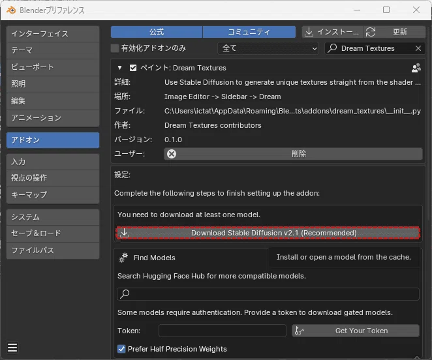Clear the Dream Textures search with X
432x360 pixels.
click(418, 48)
